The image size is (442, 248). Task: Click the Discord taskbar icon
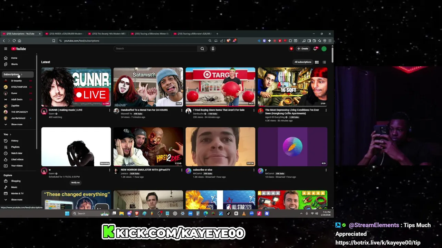129,214
